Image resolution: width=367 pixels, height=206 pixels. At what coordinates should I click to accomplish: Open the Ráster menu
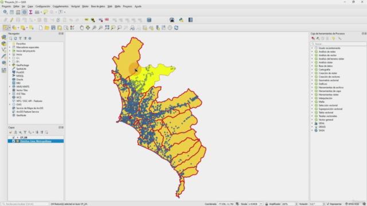click(x=85, y=6)
